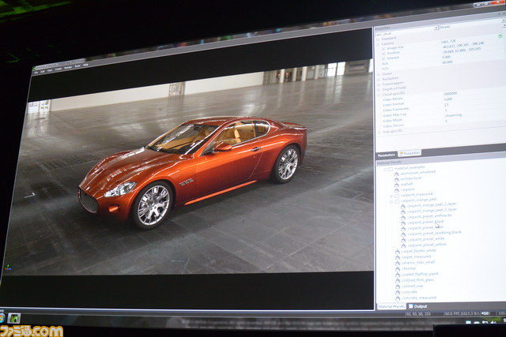Viewport: 506px width, 337px height.
Task: Expand the Backplate property group
Action: pyautogui.click(x=379, y=79)
